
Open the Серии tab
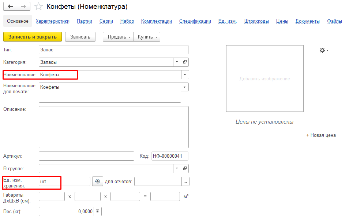click(x=106, y=21)
